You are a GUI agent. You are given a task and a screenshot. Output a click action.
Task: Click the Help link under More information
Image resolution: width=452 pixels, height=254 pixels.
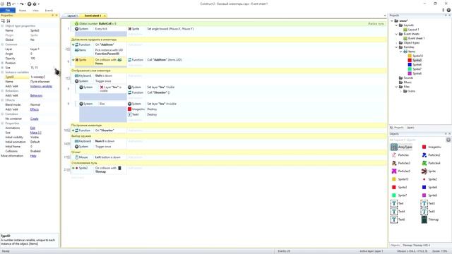pos(33,156)
